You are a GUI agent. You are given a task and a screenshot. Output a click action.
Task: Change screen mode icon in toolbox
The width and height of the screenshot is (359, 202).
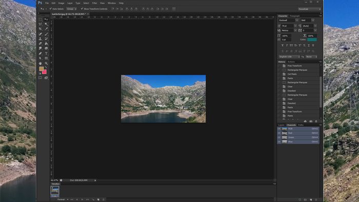point(46,78)
